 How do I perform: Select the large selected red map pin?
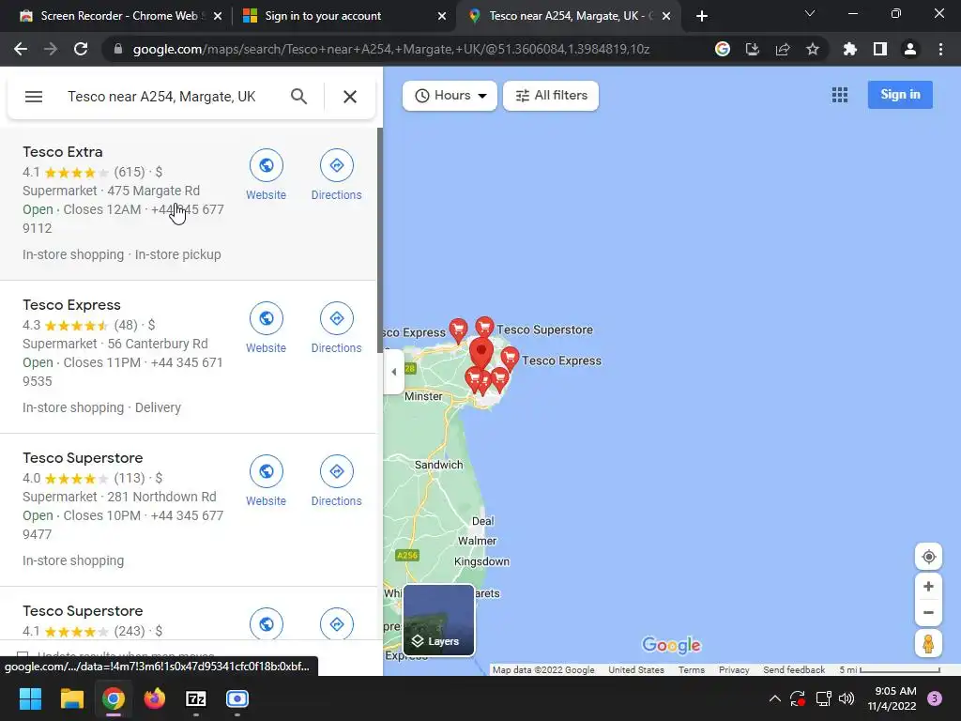(x=481, y=354)
